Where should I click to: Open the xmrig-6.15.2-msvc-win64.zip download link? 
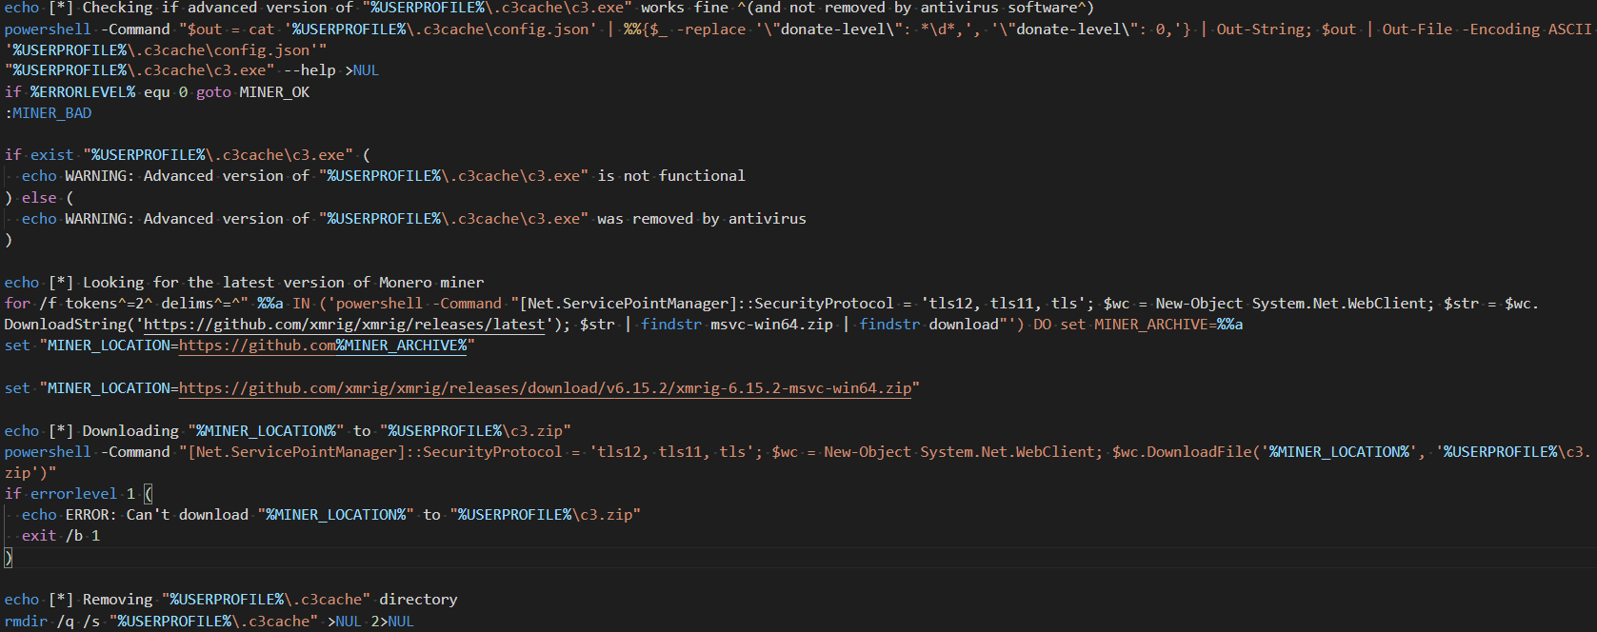pyautogui.click(x=545, y=388)
